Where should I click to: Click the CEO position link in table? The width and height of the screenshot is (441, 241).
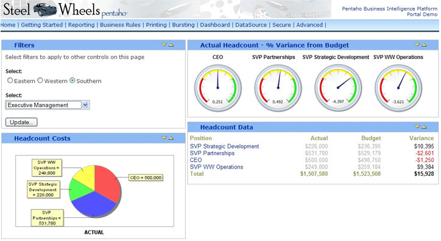pos(196,160)
